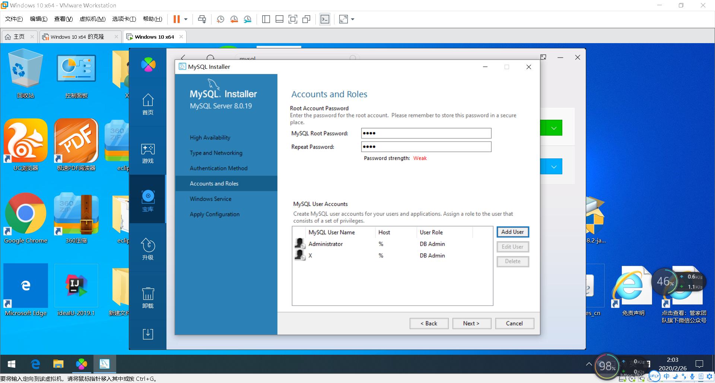Select the X user account row
The width and height of the screenshot is (715, 383).
tap(393, 255)
